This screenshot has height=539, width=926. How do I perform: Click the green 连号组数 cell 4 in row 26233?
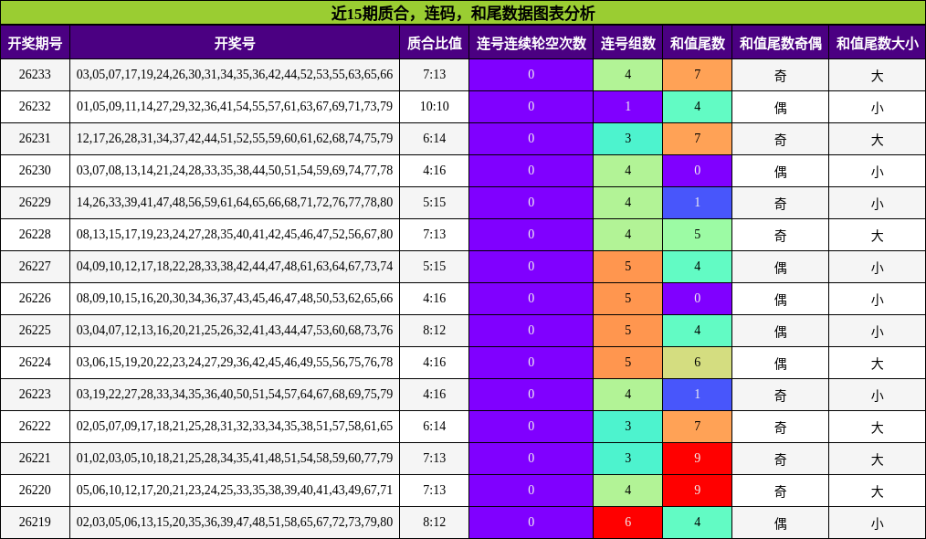tap(627, 75)
